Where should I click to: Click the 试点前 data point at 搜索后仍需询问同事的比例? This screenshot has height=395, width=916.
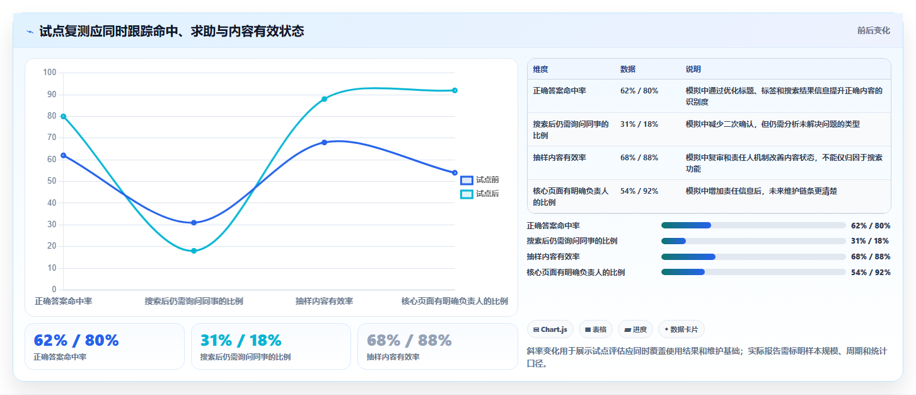(x=194, y=223)
